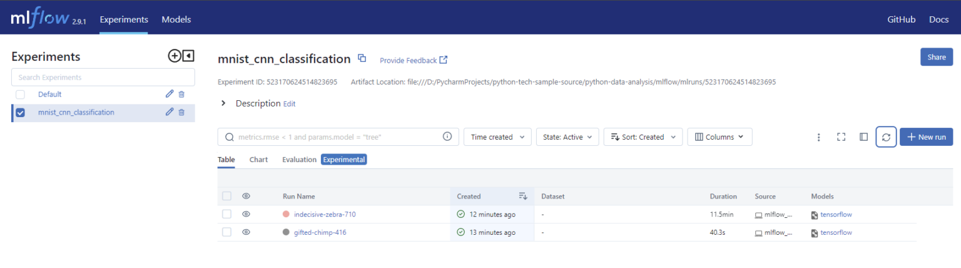Image resolution: width=961 pixels, height=268 pixels.
Task: Open the State: Active dropdown
Action: pyautogui.click(x=567, y=137)
